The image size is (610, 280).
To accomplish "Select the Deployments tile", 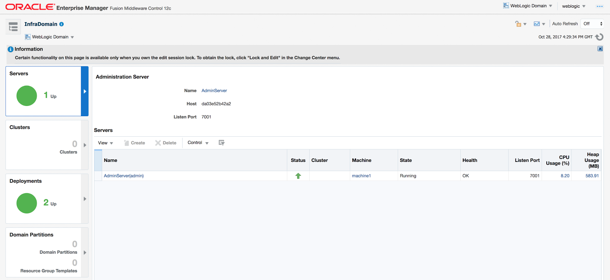I will [43, 198].
